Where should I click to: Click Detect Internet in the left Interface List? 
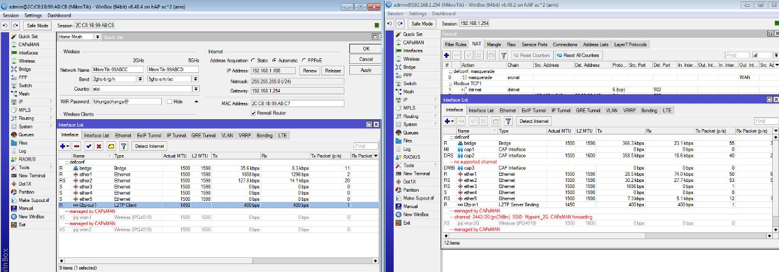(x=149, y=146)
